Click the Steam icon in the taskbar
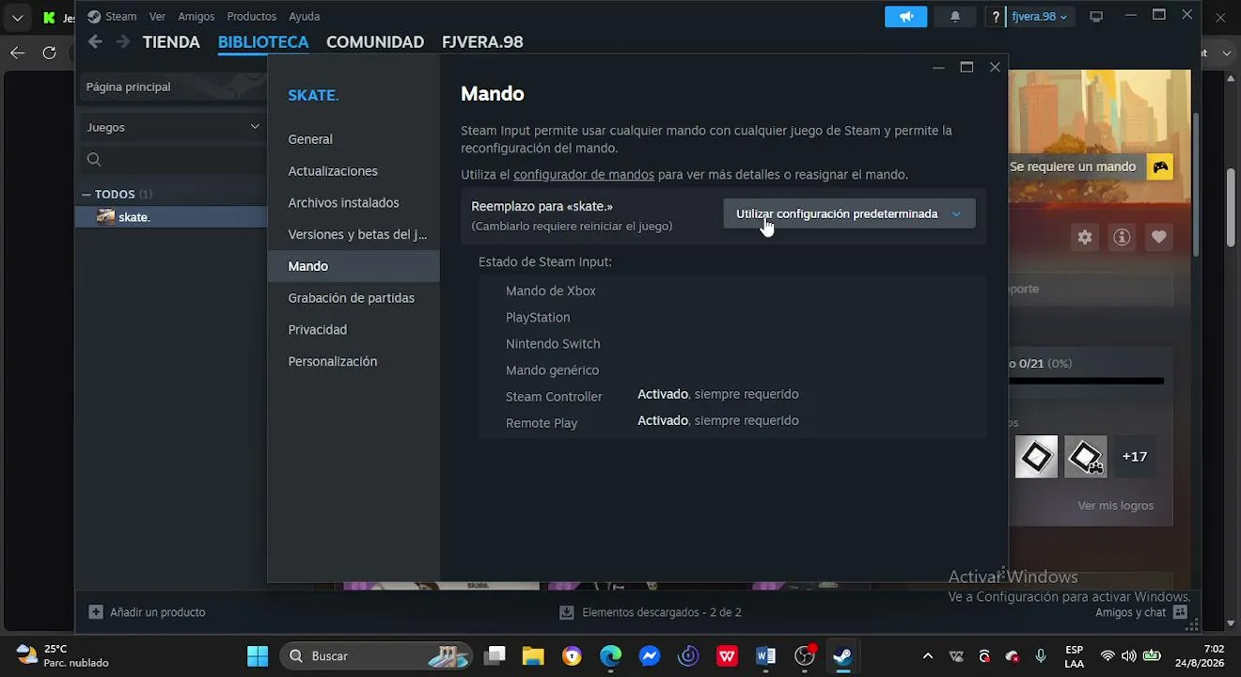 pyautogui.click(x=842, y=656)
